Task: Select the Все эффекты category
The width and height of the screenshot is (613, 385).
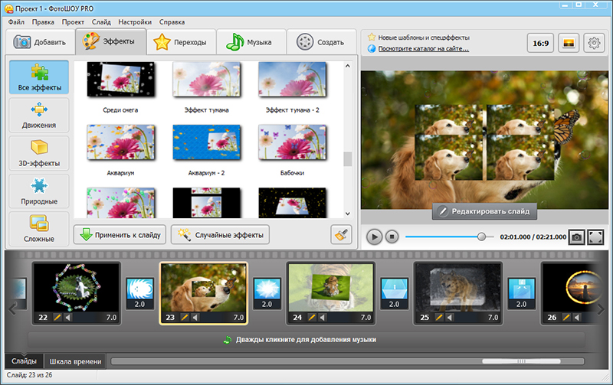Action: coord(39,77)
